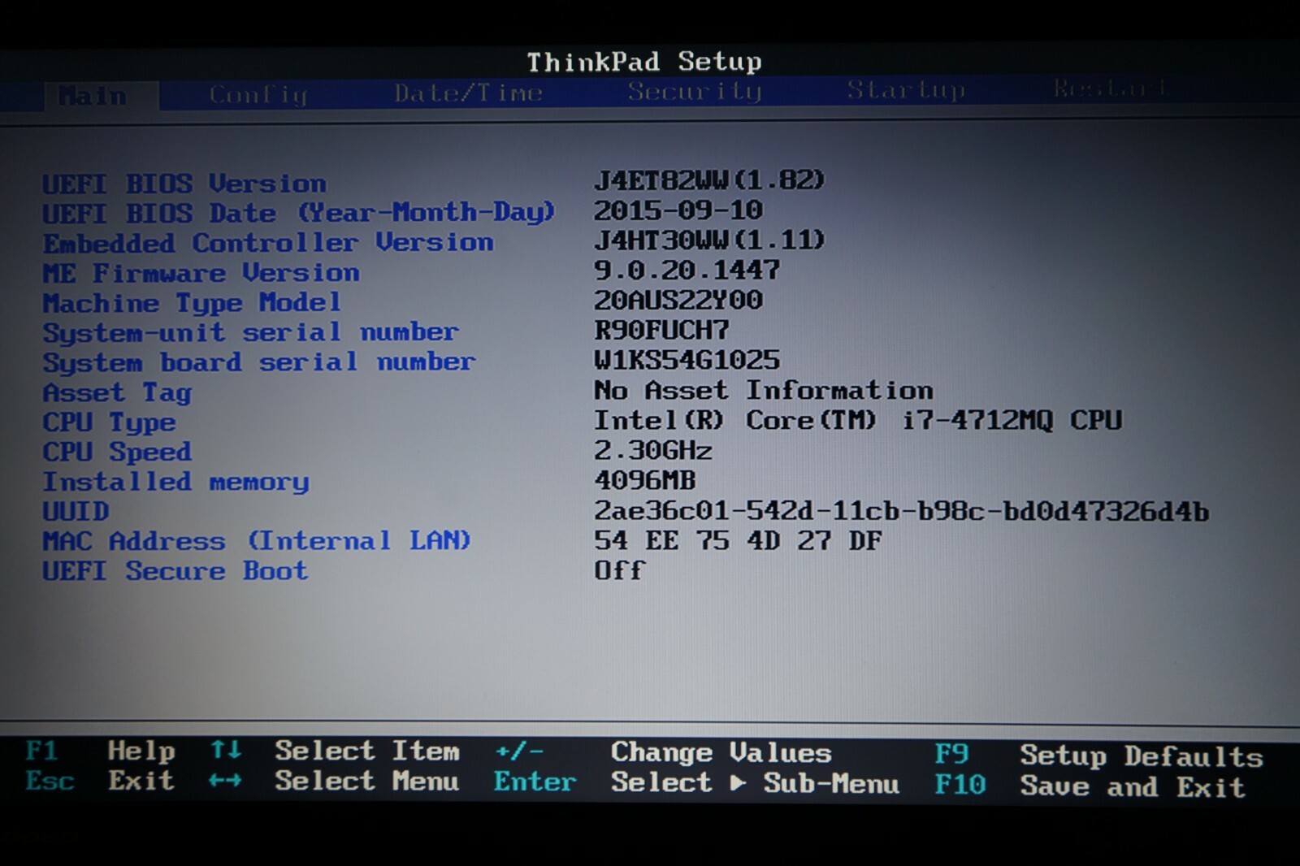Select the CPU Speed label

(x=117, y=452)
